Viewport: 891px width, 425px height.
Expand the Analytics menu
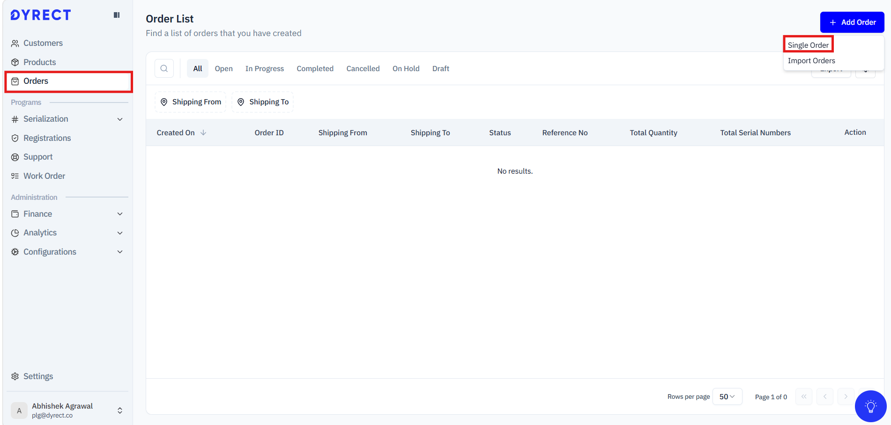[x=68, y=233]
